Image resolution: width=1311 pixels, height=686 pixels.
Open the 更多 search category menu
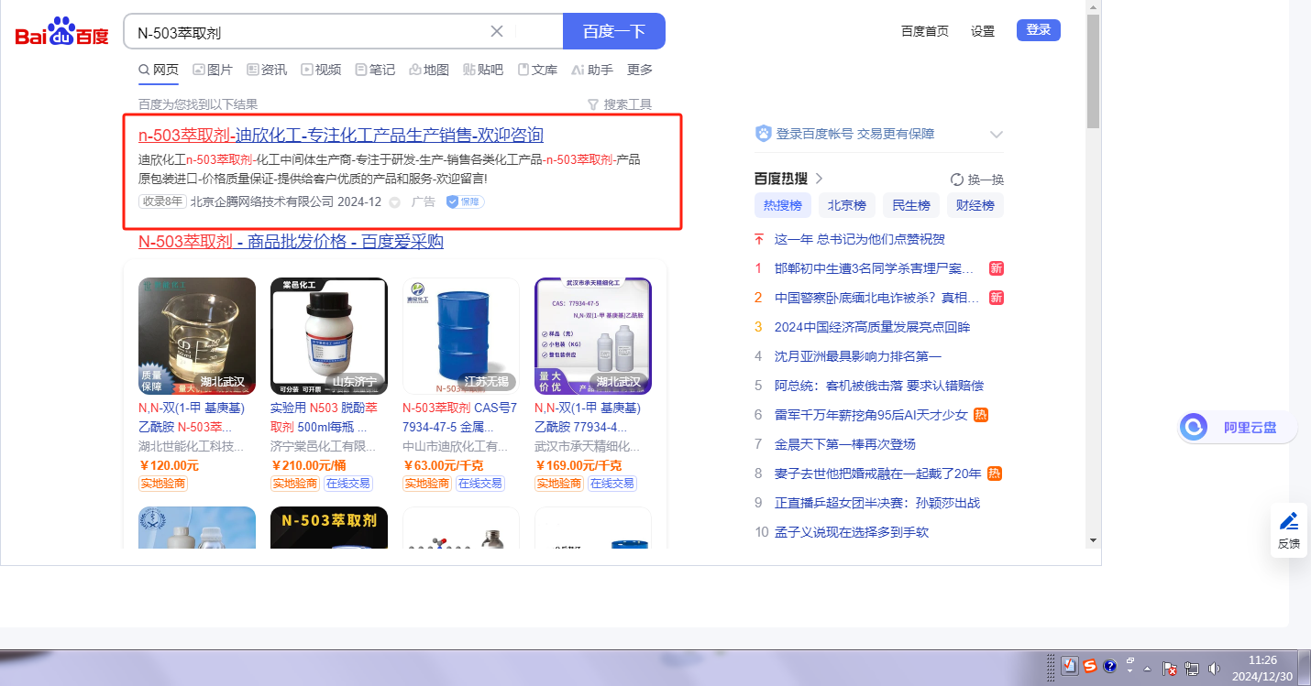click(x=640, y=70)
